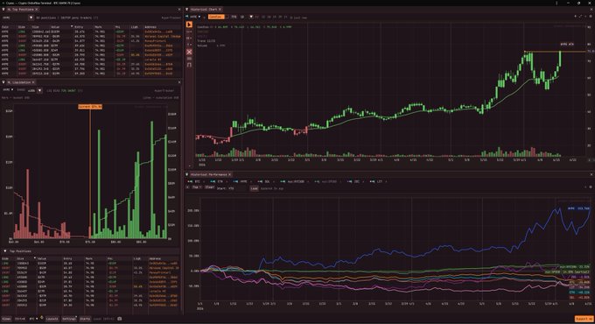Open the title bar three-dot menu
The width and height of the screenshot is (595, 324).
pyautogui.click(x=556, y=3)
